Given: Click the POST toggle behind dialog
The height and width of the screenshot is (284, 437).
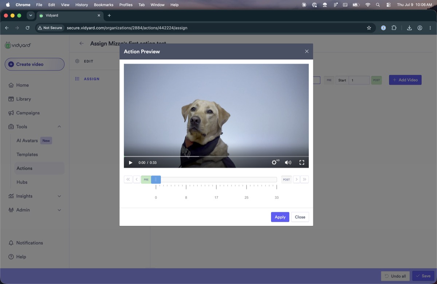Looking at the screenshot, I should 377,80.
